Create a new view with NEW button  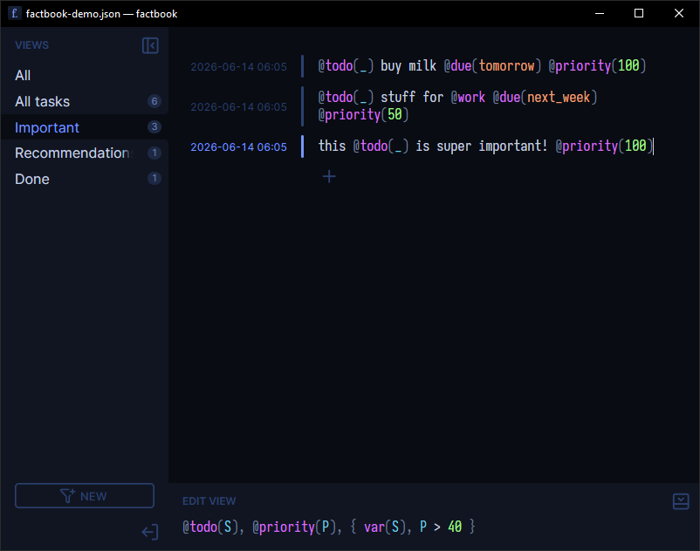(x=85, y=496)
